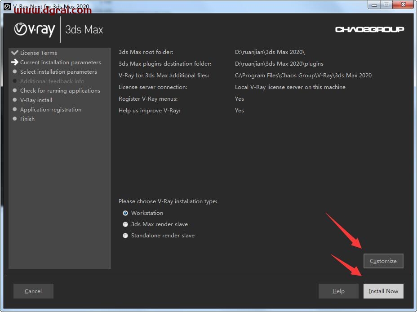The image size is (417, 312).
Task: Open the Select installation parameters step
Action: 58,72
